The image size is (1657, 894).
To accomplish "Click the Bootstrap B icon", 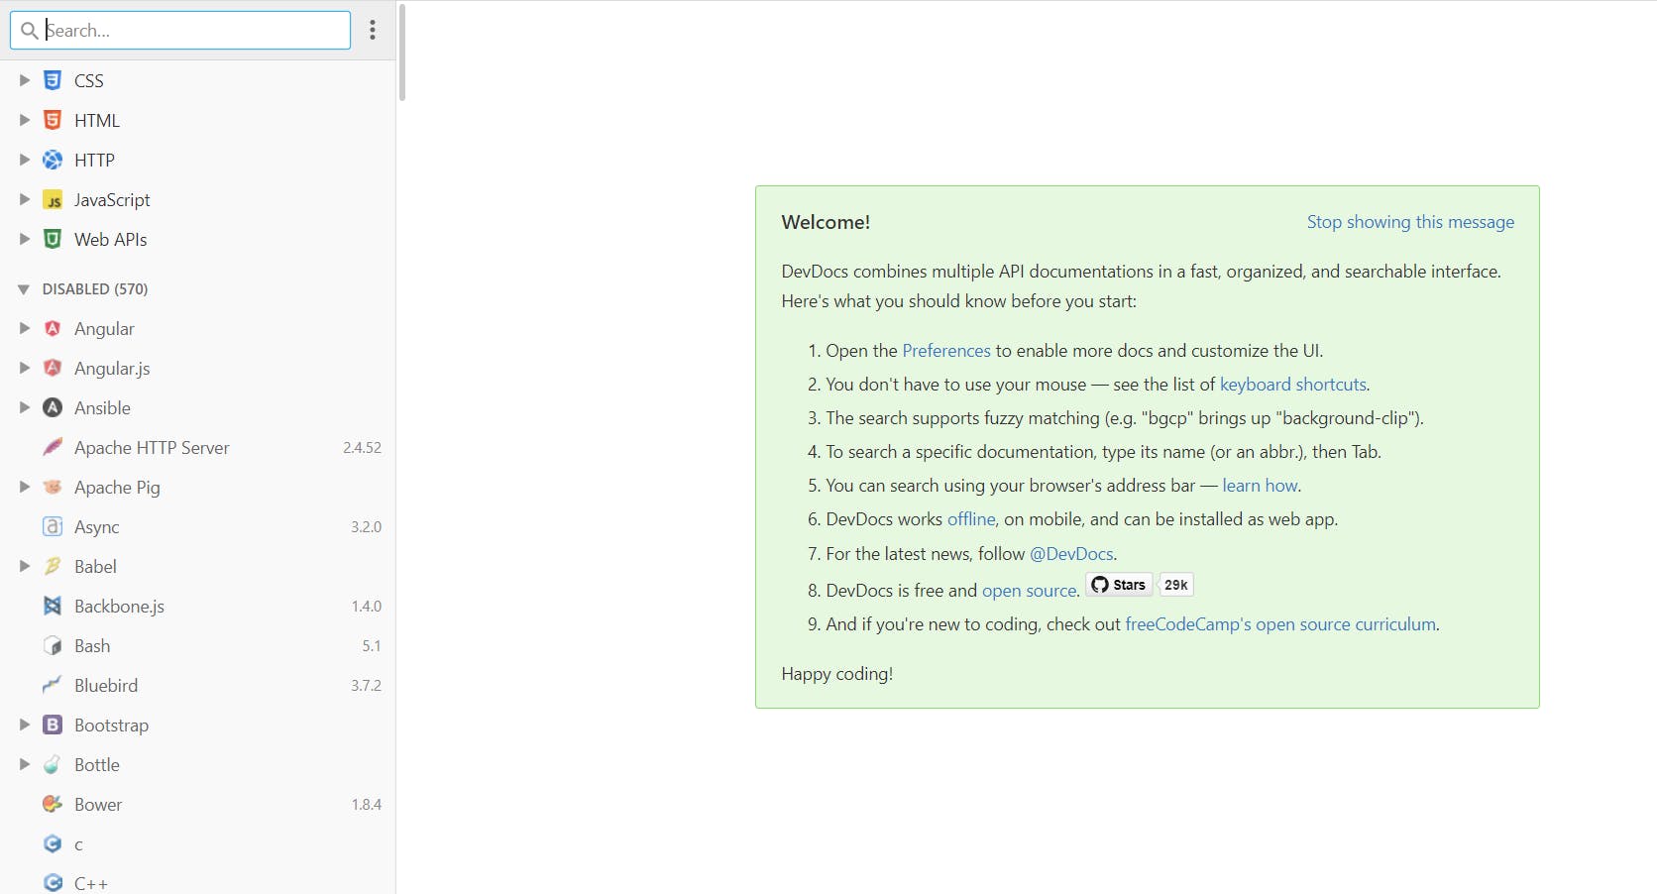I will click(53, 725).
